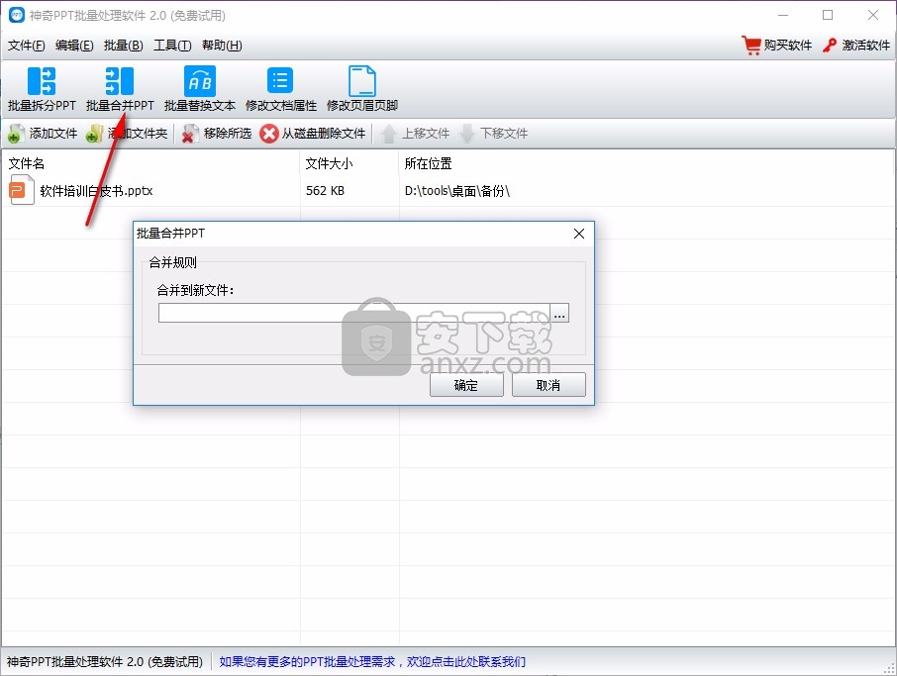Open the Tools (工具) menu

(172, 46)
